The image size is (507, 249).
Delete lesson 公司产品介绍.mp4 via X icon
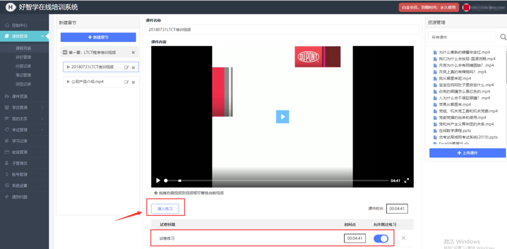pos(133,82)
